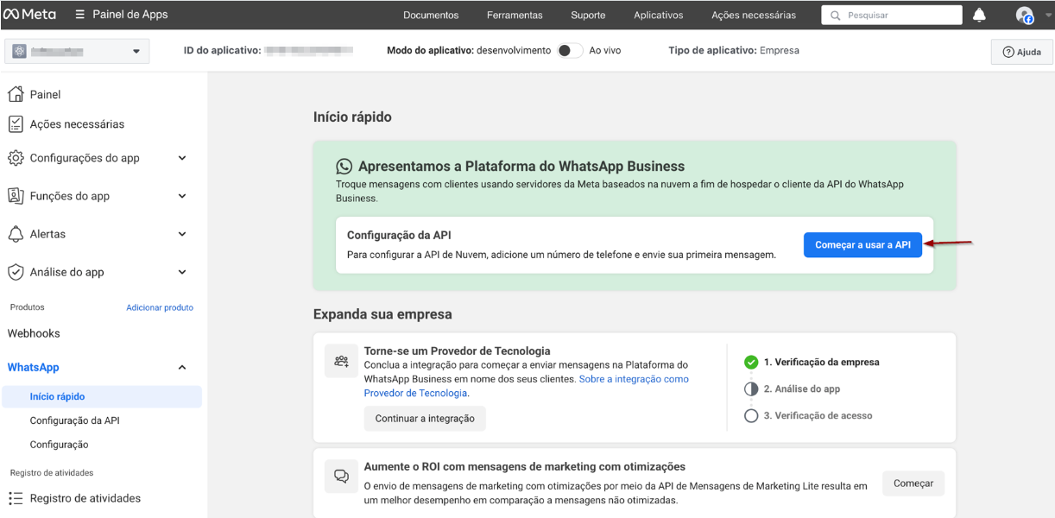The height and width of the screenshot is (518, 1055).
Task: Click the Ações necessárias checklist icon
Action: click(16, 124)
